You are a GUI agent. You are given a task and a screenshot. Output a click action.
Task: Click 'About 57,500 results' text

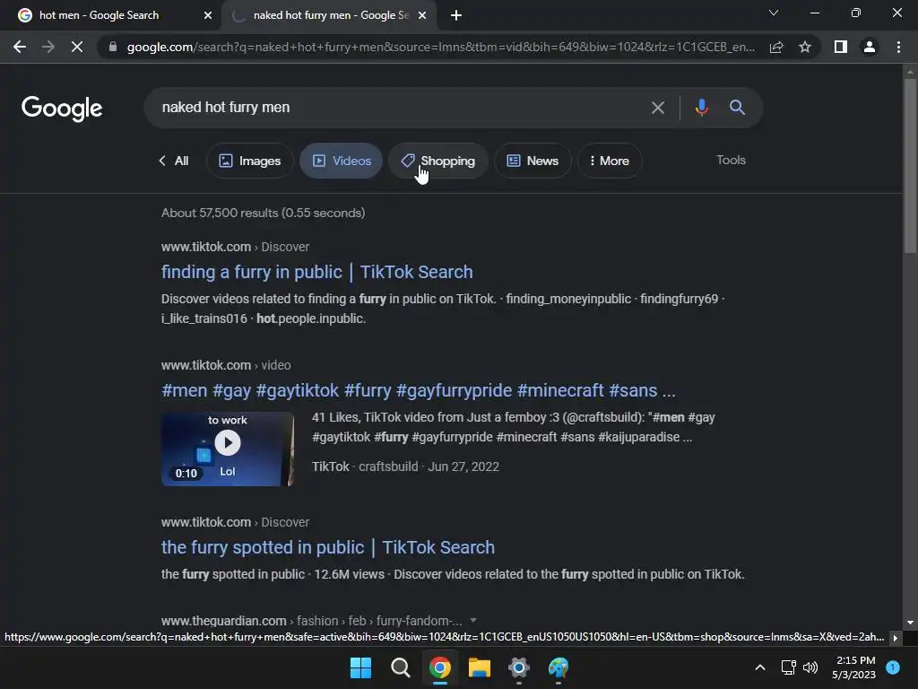[x=263, y=213]
